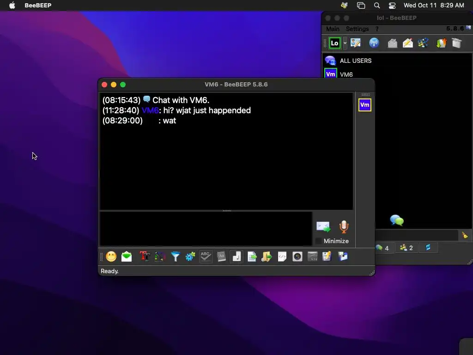
Task: Switch to the blue scroll icon tab
Action: point(428,248)
